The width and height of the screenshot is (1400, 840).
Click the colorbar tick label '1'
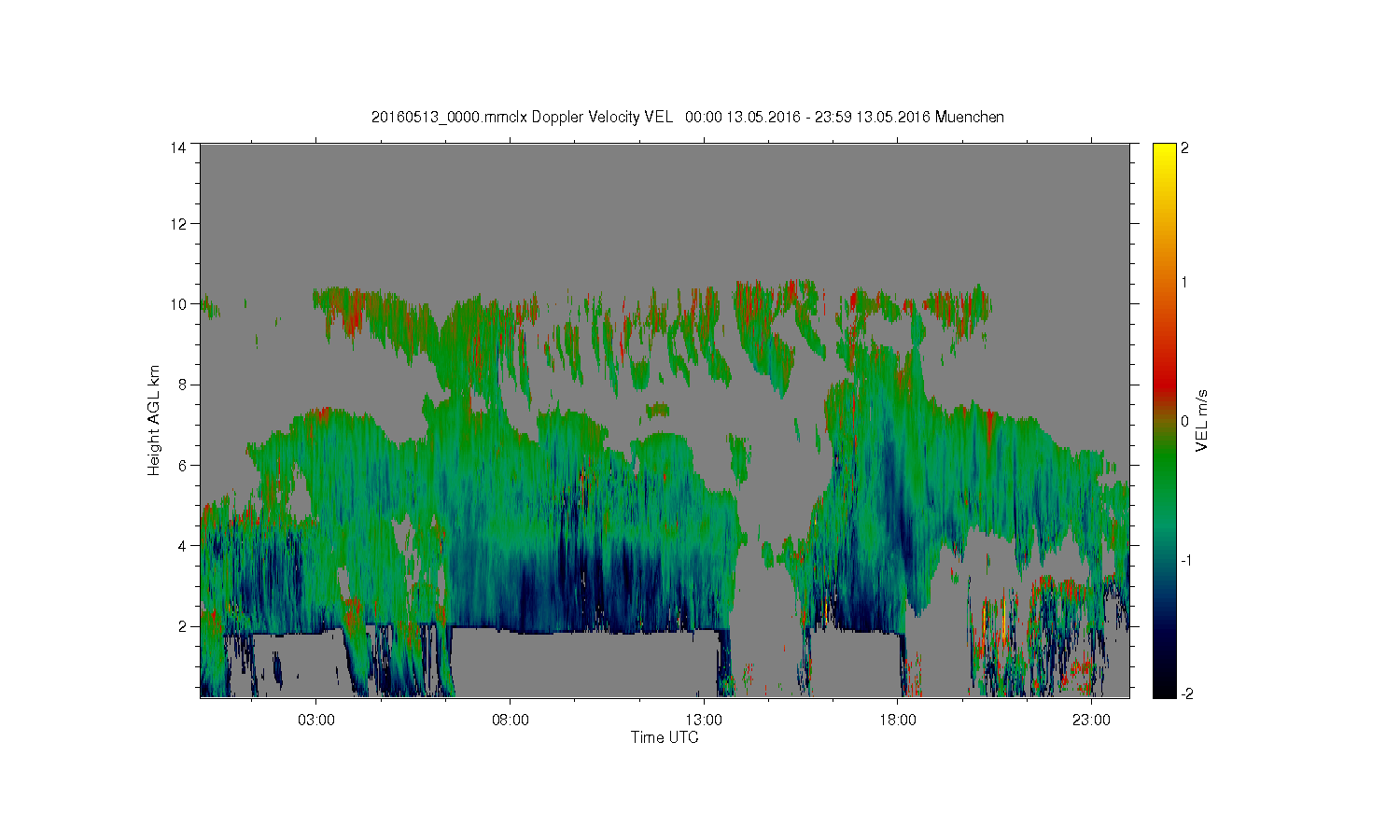click(1184, 283)
